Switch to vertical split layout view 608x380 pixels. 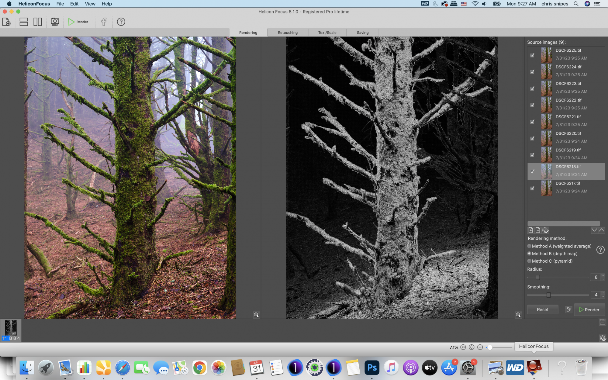[x=38, y=22]
